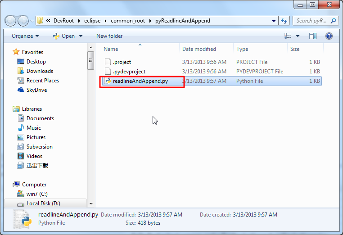Open the view options dropdown arrow
This screenshot has width=343, height=235.
pyautogui.click(x=298, y=36)
